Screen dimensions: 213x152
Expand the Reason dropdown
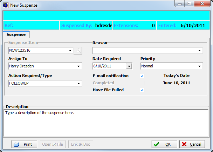[200, 51]
